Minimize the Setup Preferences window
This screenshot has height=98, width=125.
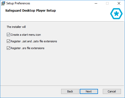(96, 3)
